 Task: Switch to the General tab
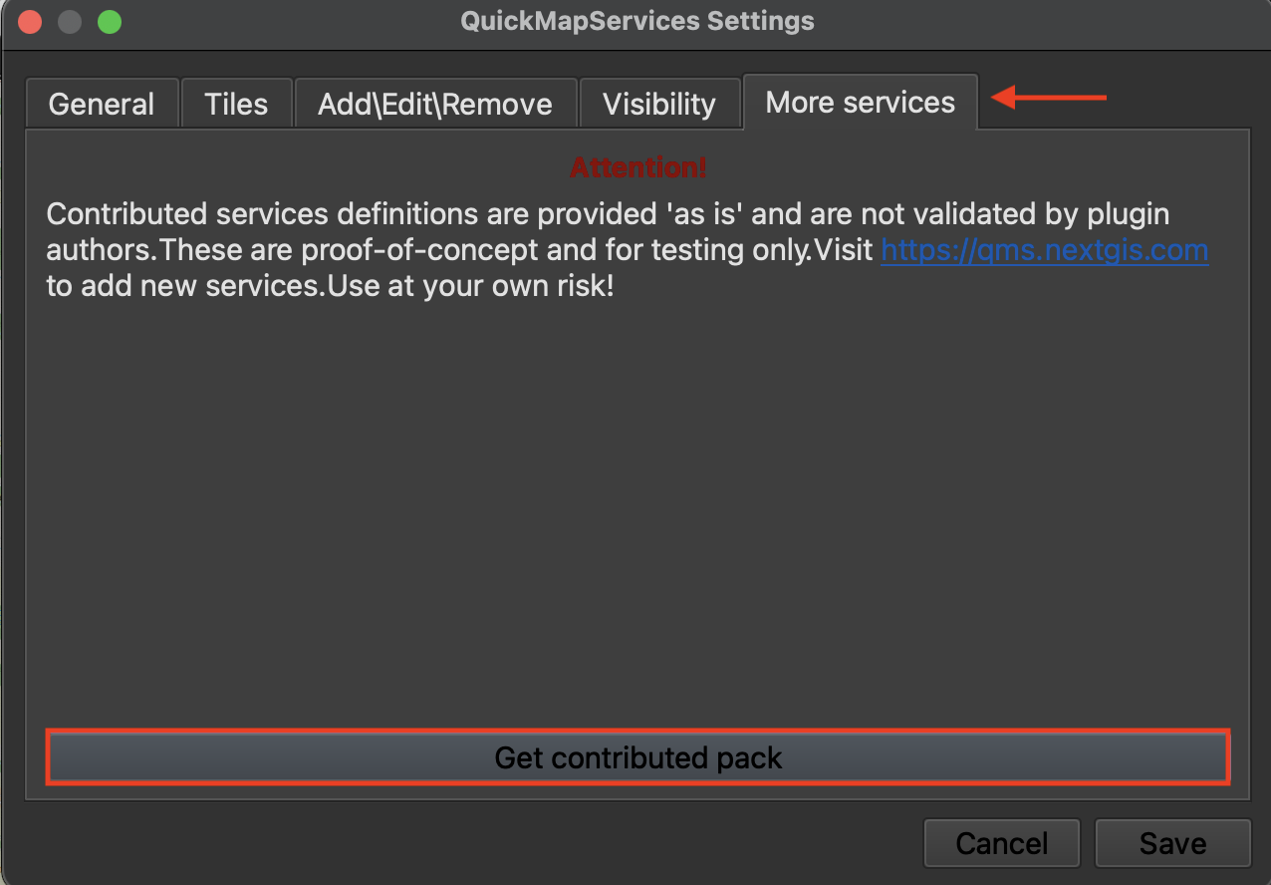click(x=102, y=104)
